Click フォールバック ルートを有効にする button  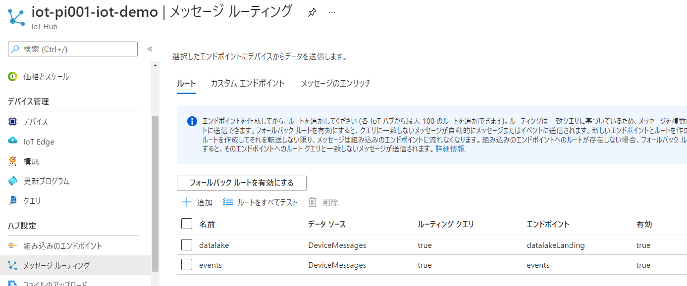click(242, 183)
